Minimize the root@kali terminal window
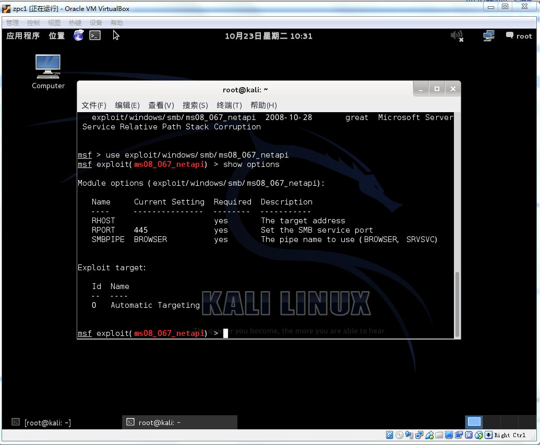Viewport: 540px width, 445px height. coord(421,89)
